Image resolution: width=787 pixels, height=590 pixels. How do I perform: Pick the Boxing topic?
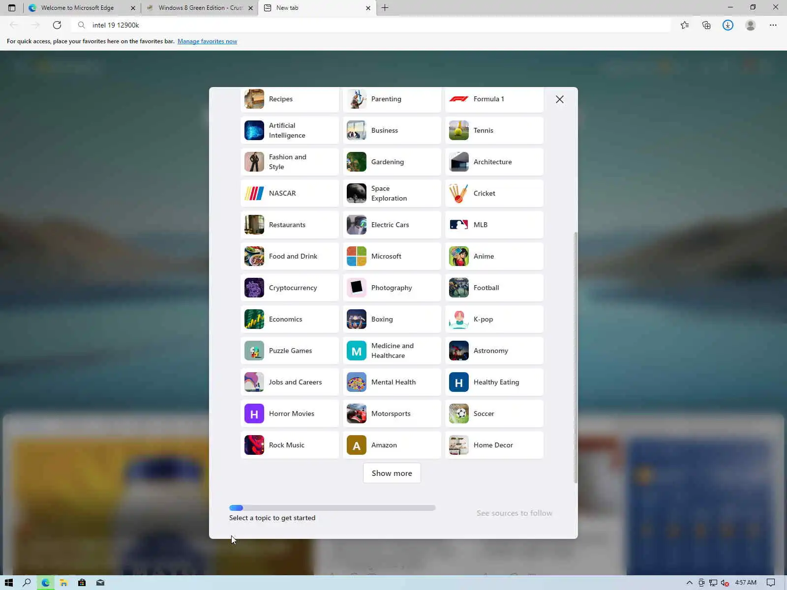click(392, 319)
